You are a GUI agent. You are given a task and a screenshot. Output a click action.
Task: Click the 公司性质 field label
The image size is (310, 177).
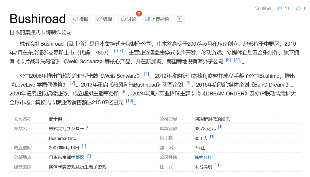(x=168, y=157)
